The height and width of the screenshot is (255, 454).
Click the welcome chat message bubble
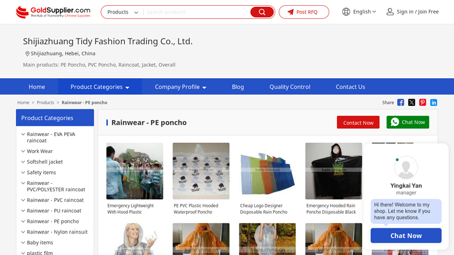[406, 211]
